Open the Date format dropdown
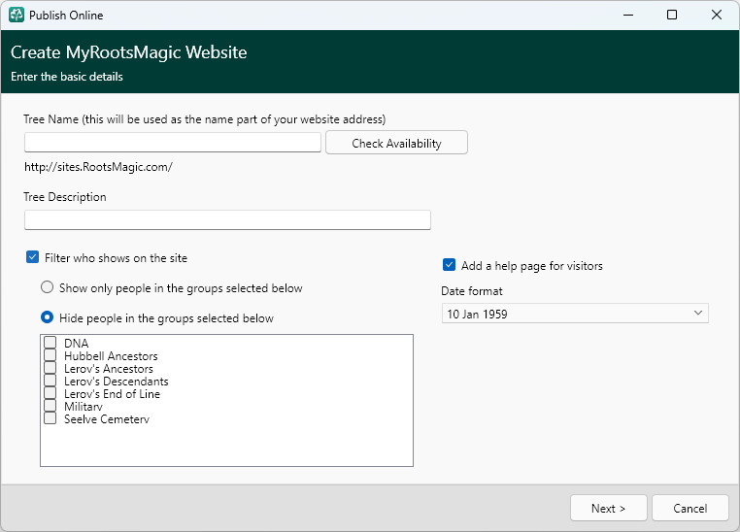The width and height of the screenshot is (740, 532). (x=575, y=314)
